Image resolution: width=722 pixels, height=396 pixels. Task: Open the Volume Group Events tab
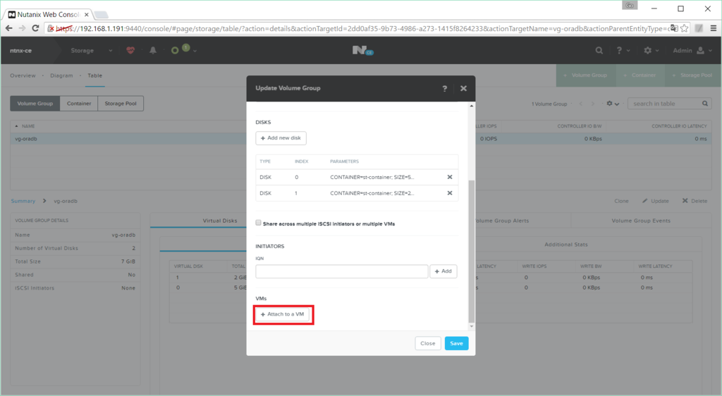coord(640,221)
